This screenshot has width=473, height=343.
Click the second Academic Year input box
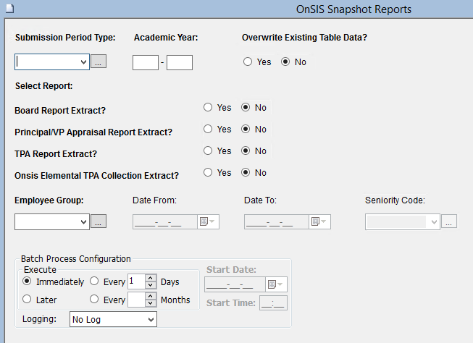click(180, 63)
